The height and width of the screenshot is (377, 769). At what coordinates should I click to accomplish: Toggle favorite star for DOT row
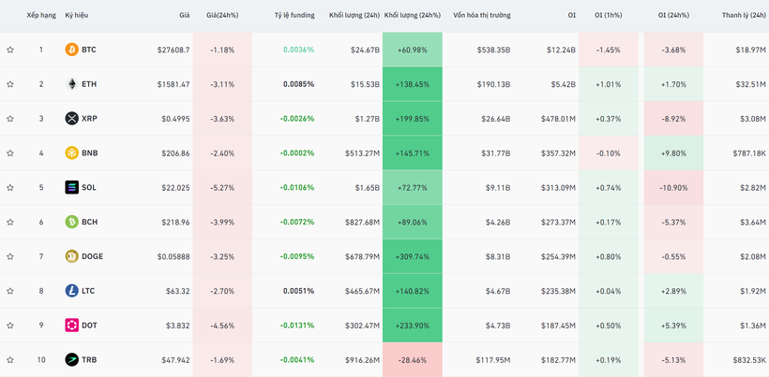[10, 326]
